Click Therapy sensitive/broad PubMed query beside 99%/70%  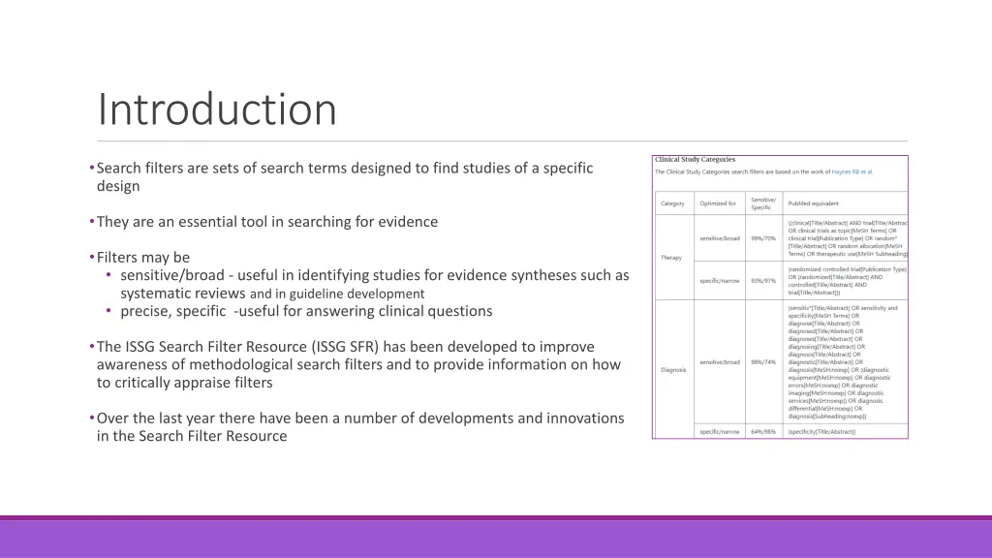pos(847,238)
